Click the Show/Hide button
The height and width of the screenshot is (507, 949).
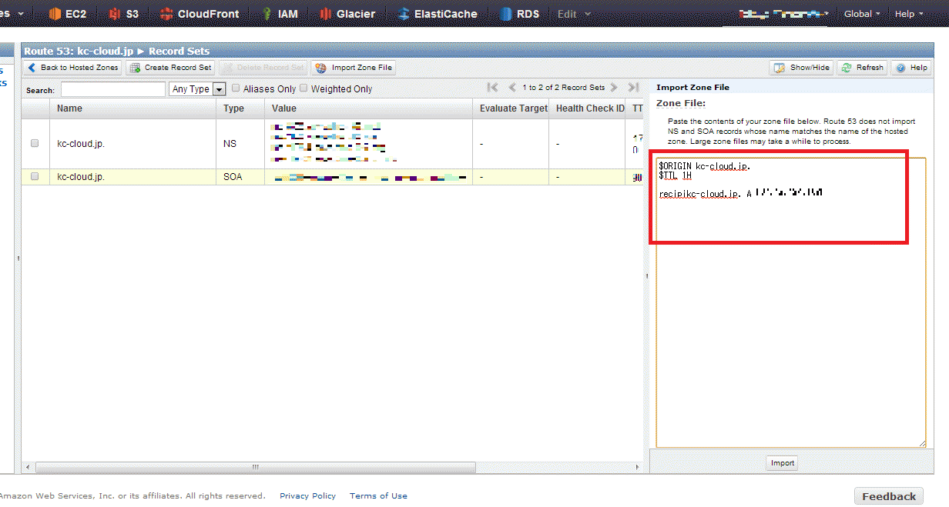pos(802,68)
